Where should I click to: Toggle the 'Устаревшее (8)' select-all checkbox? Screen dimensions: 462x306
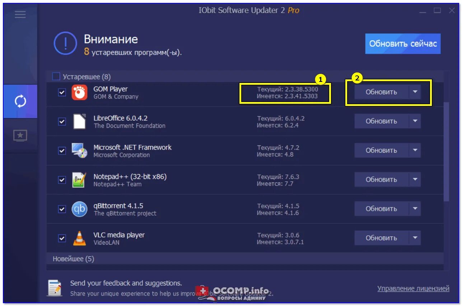[56, 76]
